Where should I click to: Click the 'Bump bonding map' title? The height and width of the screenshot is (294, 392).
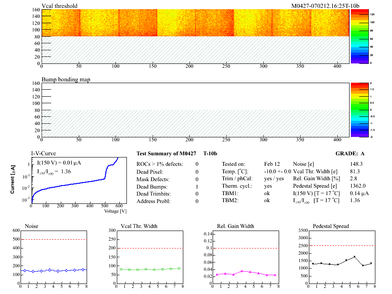point(66,80)
